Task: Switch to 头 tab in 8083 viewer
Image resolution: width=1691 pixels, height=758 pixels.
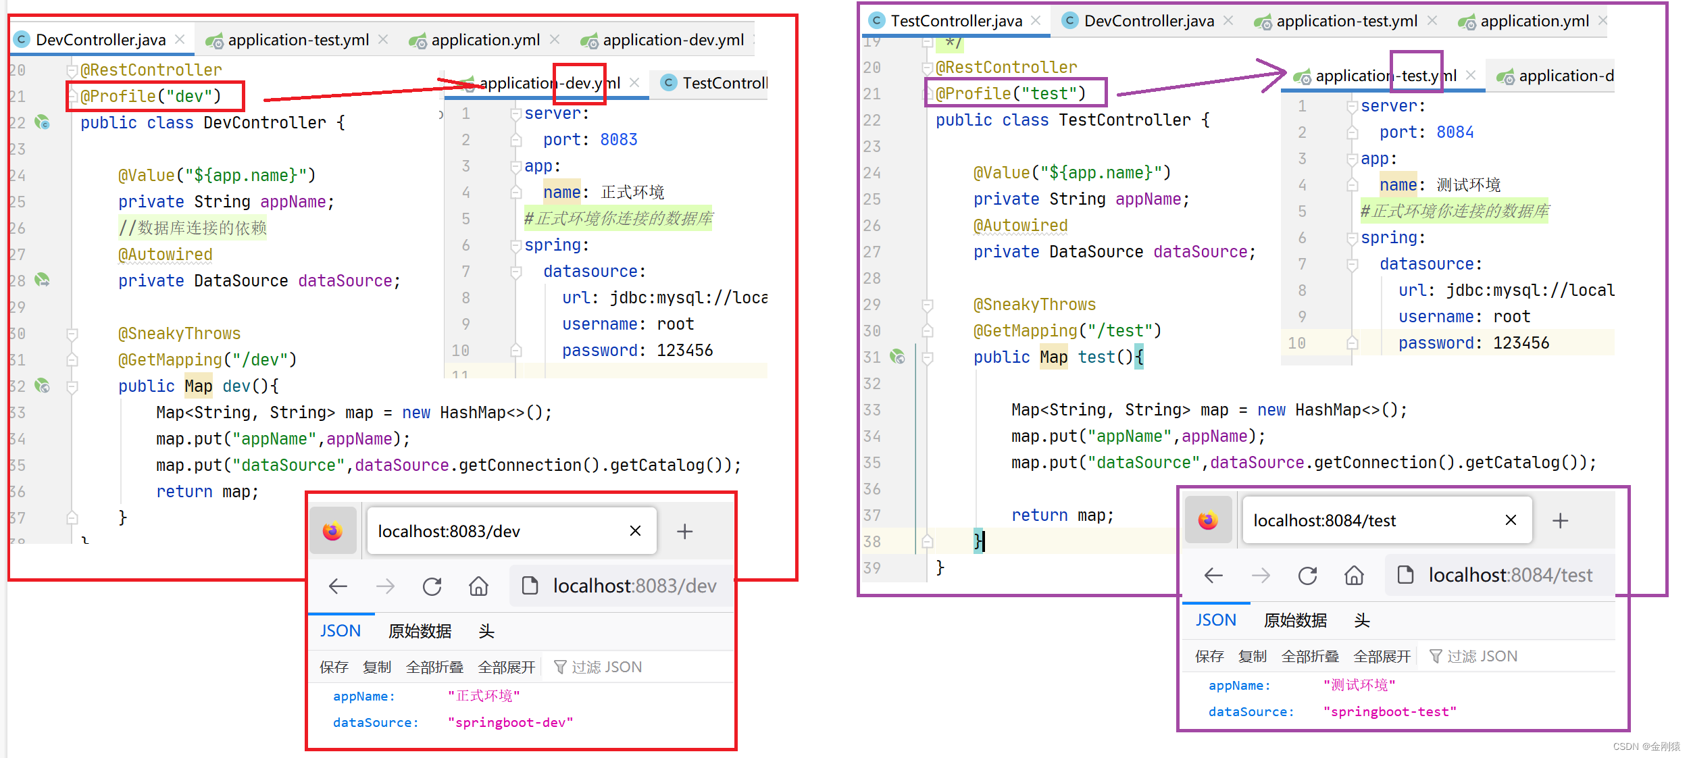Action: [x=486, y=631]
